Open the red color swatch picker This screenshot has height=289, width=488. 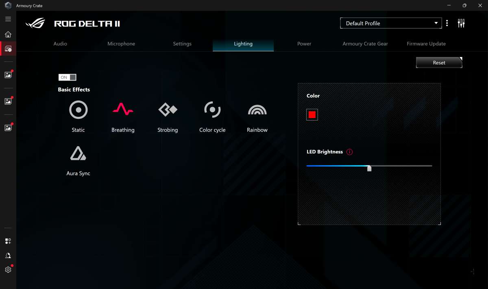click(312, 115)
